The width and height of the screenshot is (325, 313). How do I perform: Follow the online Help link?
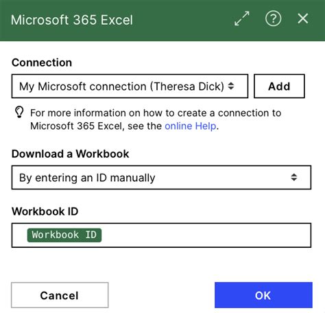click(x=191, y=126)
